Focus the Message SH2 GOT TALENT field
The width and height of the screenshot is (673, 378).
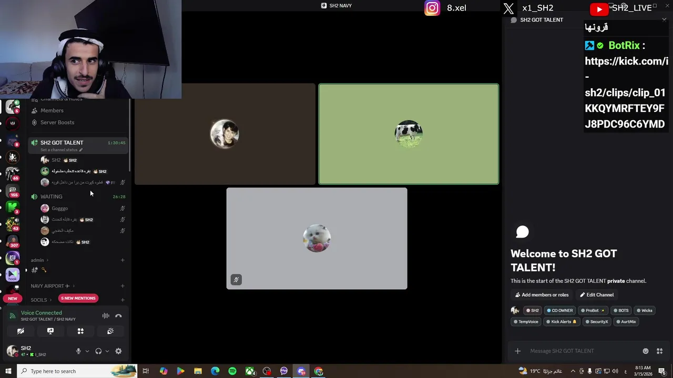point(581,351)
